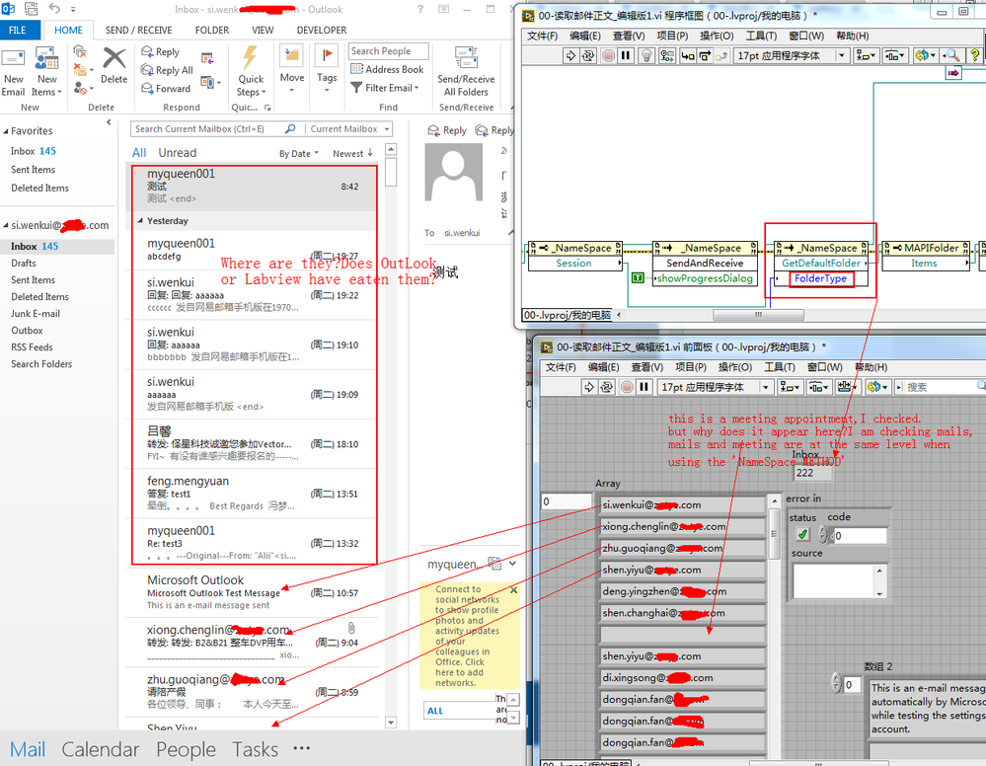Screen dimensions: 986x766
Task: Click Step Into in block diagram toolbar
Action: point(688,56)
